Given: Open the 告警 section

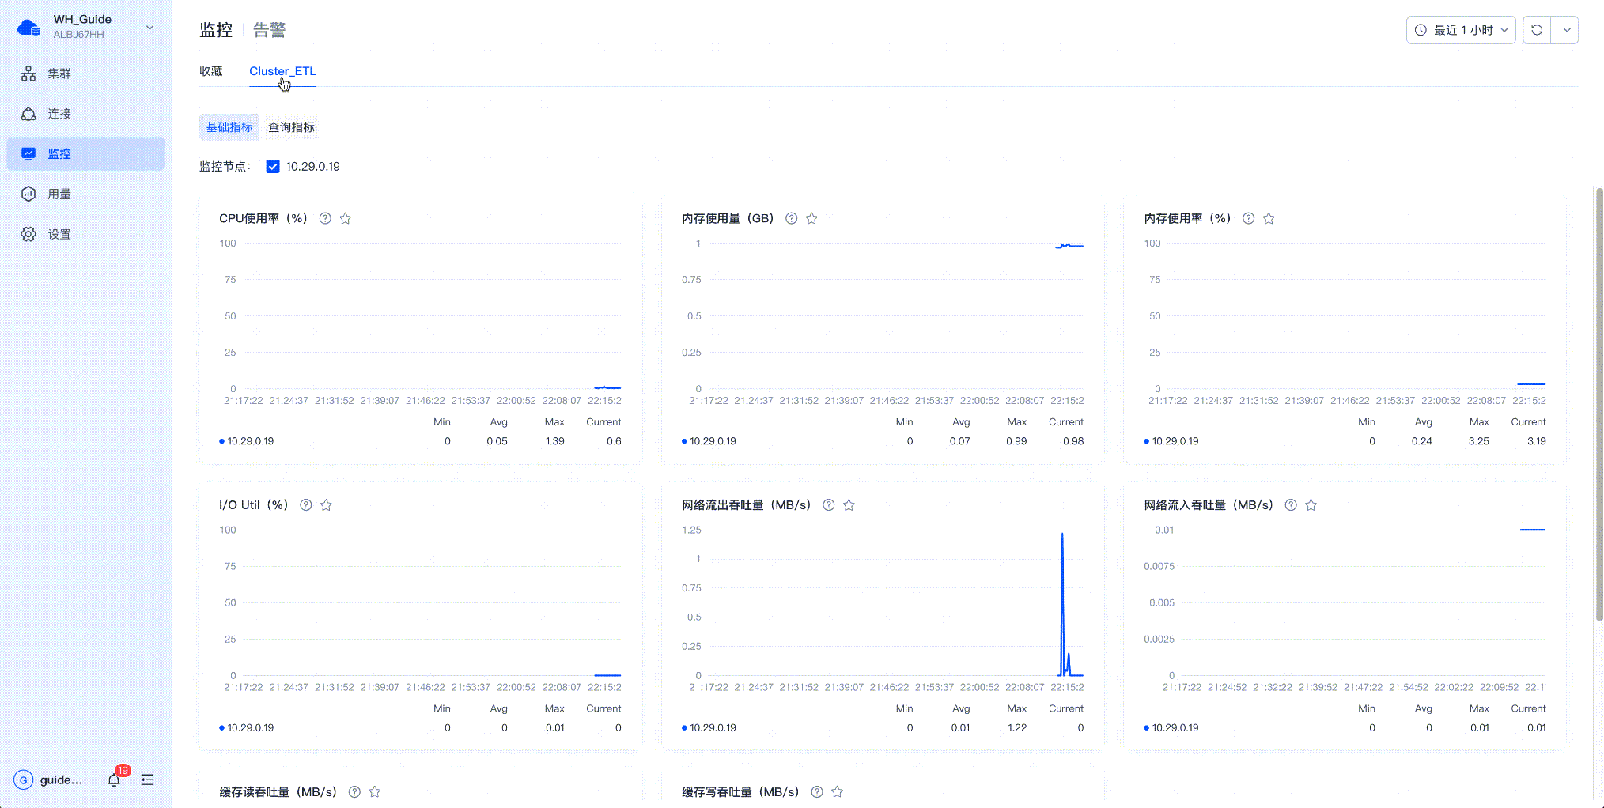Looking at the screenshot, I should [269, 30].
